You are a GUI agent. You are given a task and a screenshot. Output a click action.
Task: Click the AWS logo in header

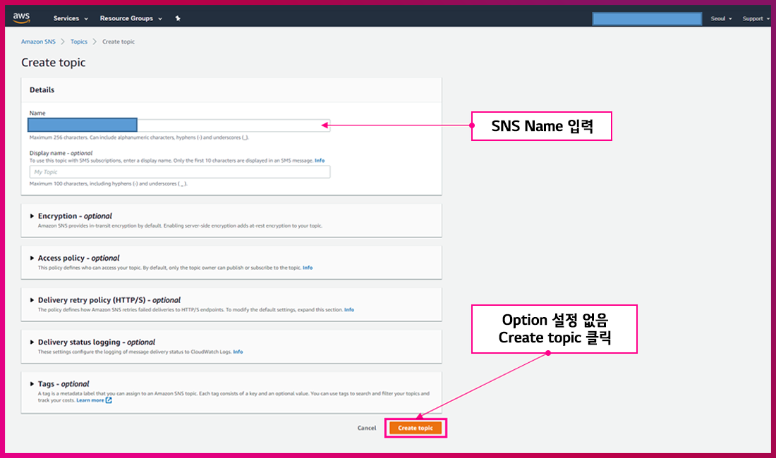tap(20, 18)
